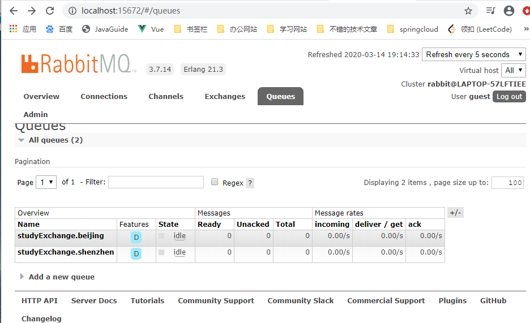Open the Changelog footer link
The width and height of the screenshot is (530, 323).
pyautogui.click(x=41, y=318)
